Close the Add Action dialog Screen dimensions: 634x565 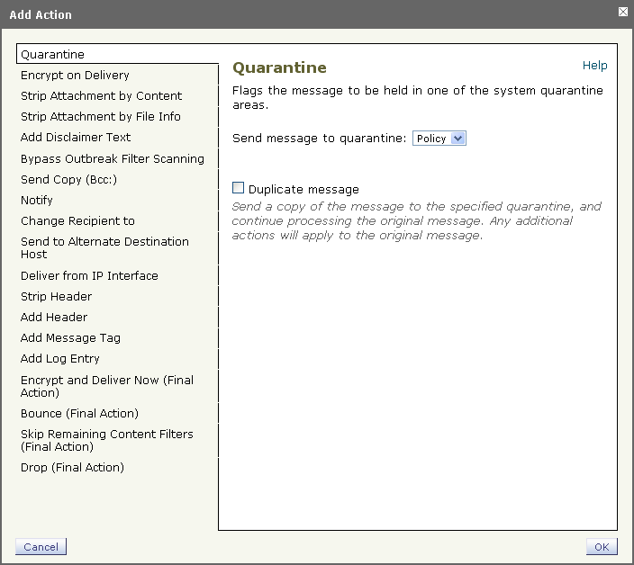(623, 12)
